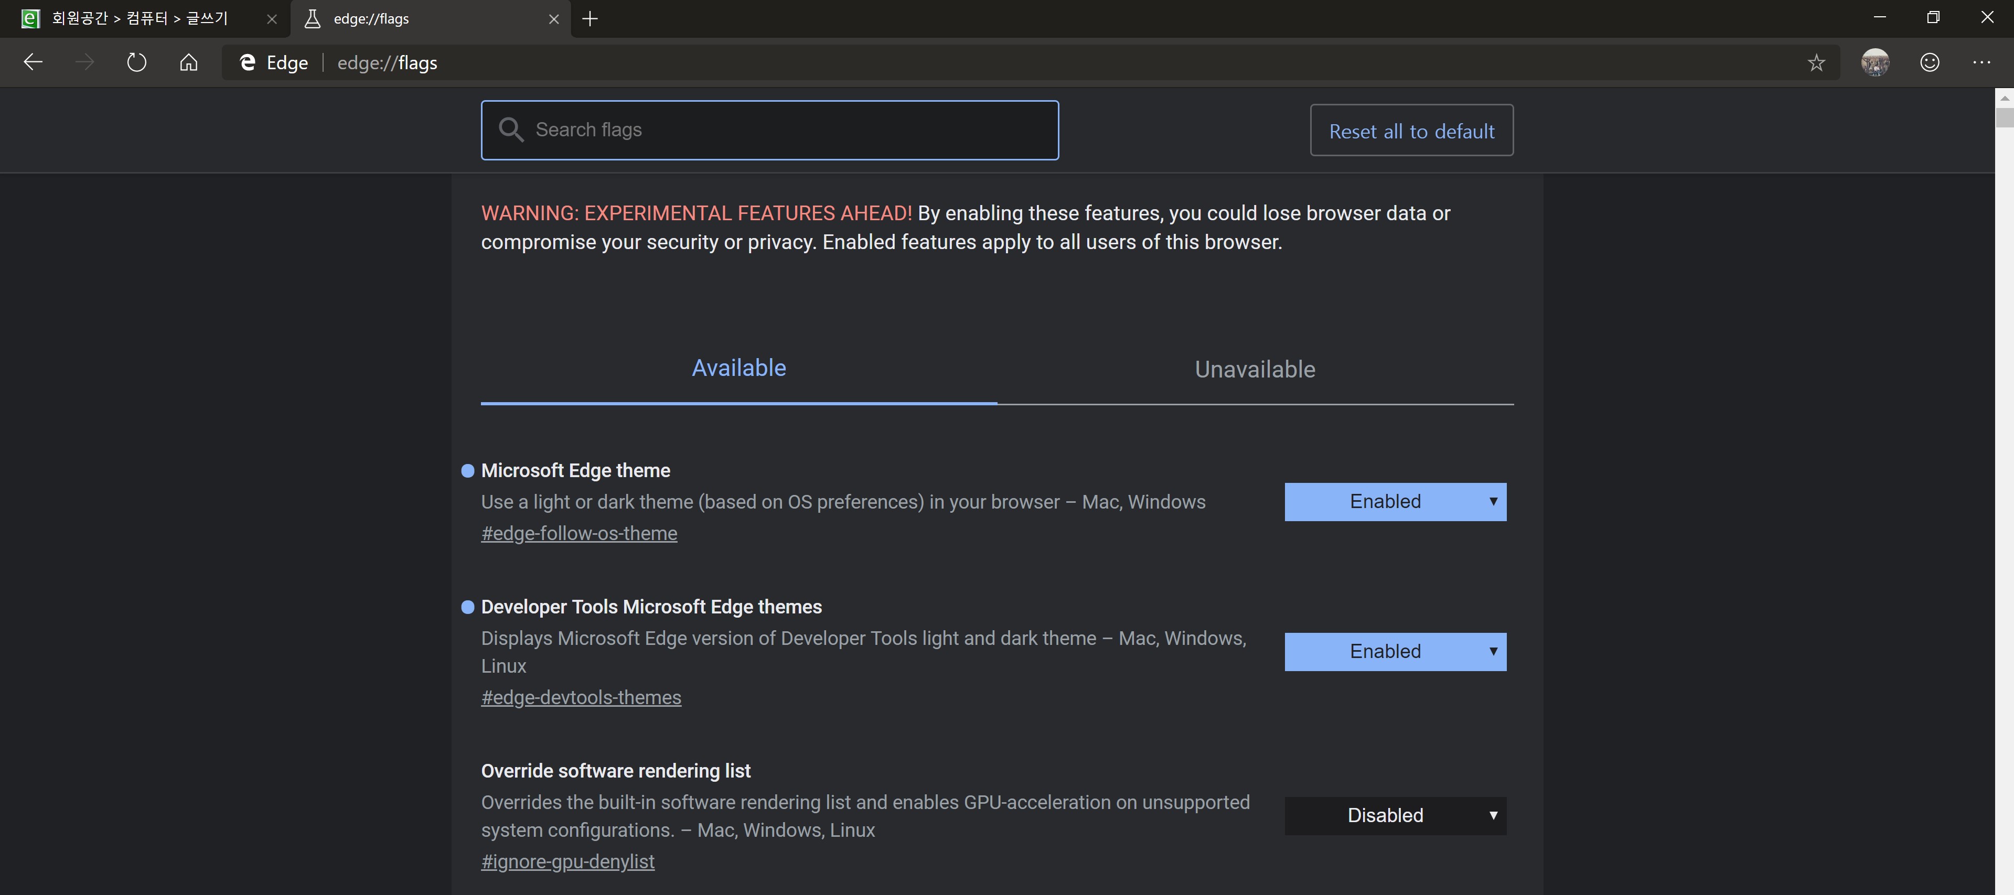The height and width of the screenshot is (895, 2014).
Task: Go back using the back arrow
Action: [x=33, y=62]
